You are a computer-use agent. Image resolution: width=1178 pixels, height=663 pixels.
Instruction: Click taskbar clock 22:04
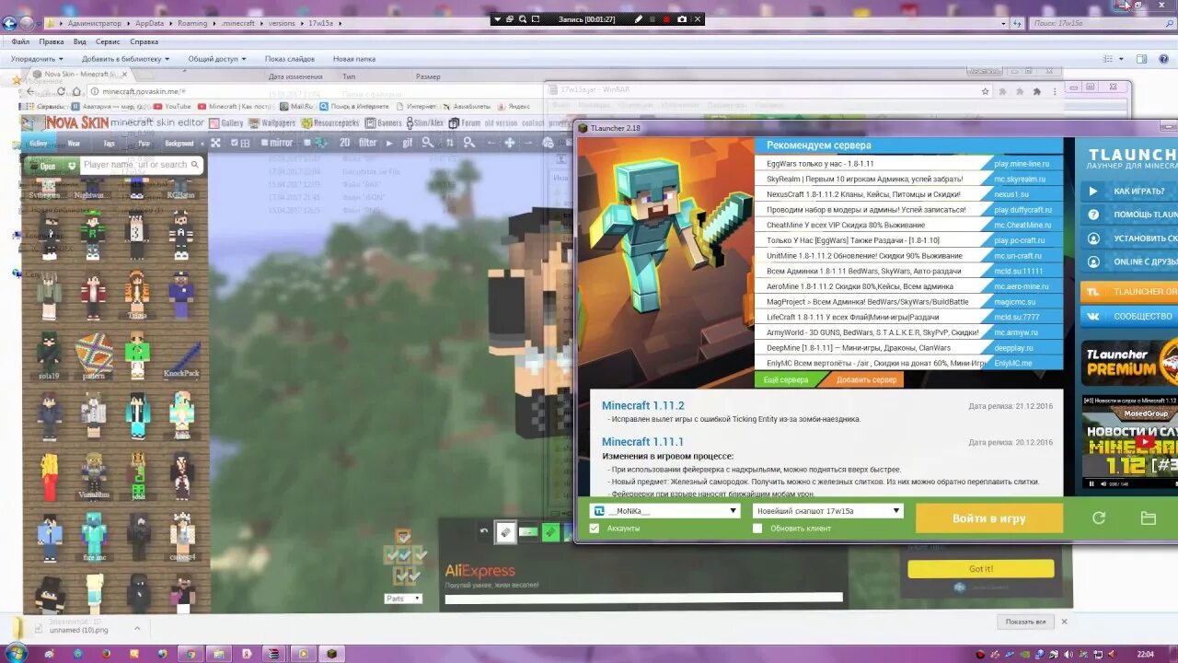pyautogui.click(x=1146, y=654)
